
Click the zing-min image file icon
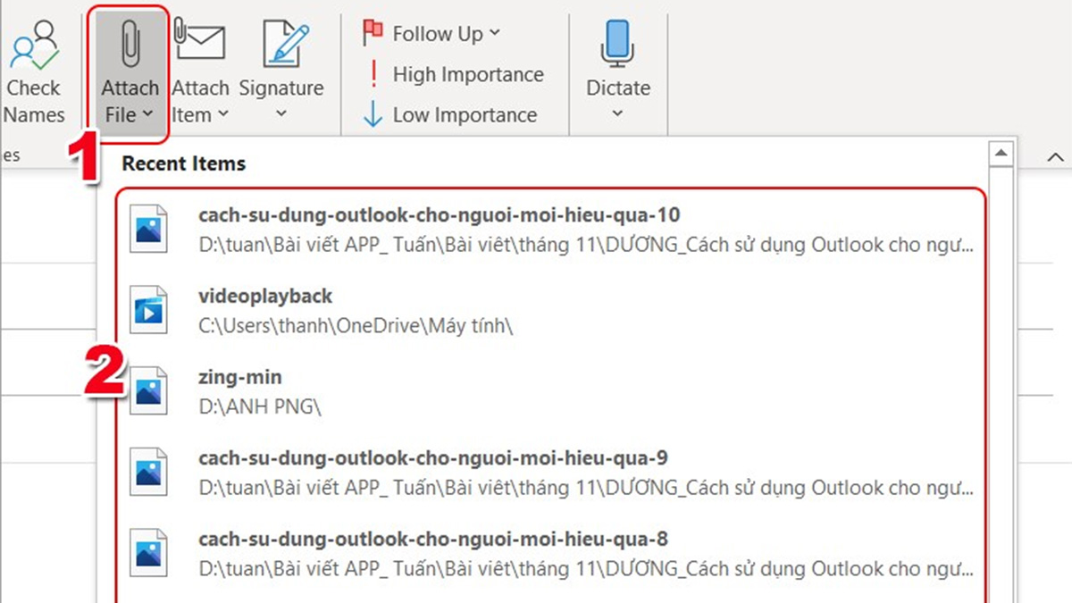[148, 390]
